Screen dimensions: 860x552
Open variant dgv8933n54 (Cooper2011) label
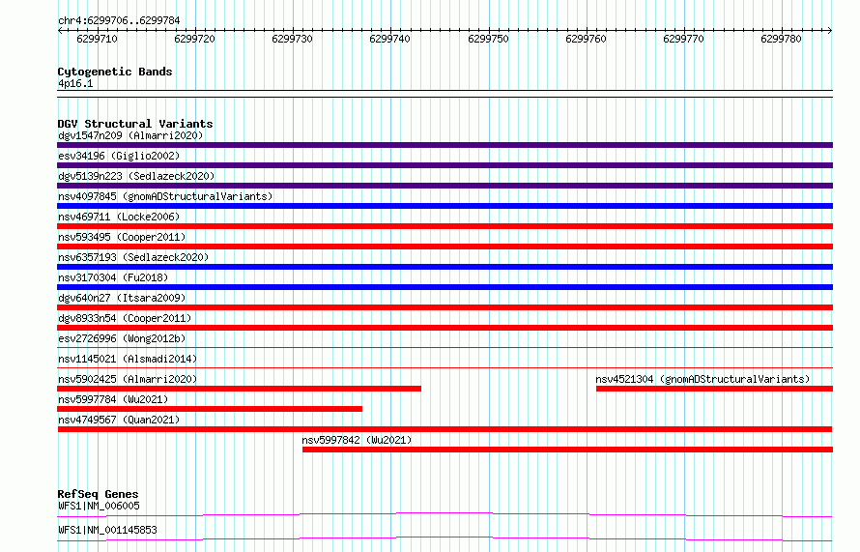pyautogui.click(x=125, y=318)
